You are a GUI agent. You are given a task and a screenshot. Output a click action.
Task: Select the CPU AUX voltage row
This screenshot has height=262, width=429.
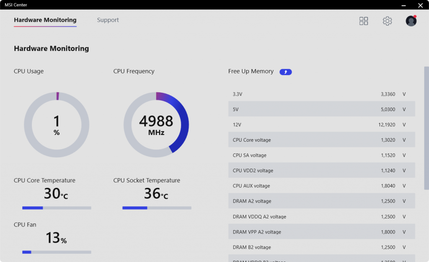click(322, 186)
